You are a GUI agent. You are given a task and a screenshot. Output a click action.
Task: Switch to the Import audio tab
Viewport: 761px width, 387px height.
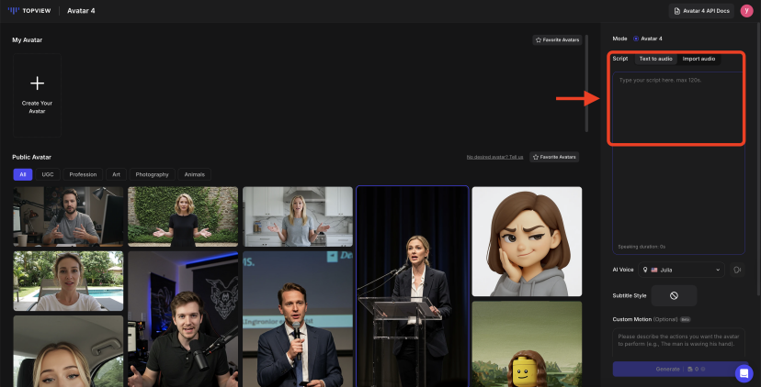(x=699, y=59)
